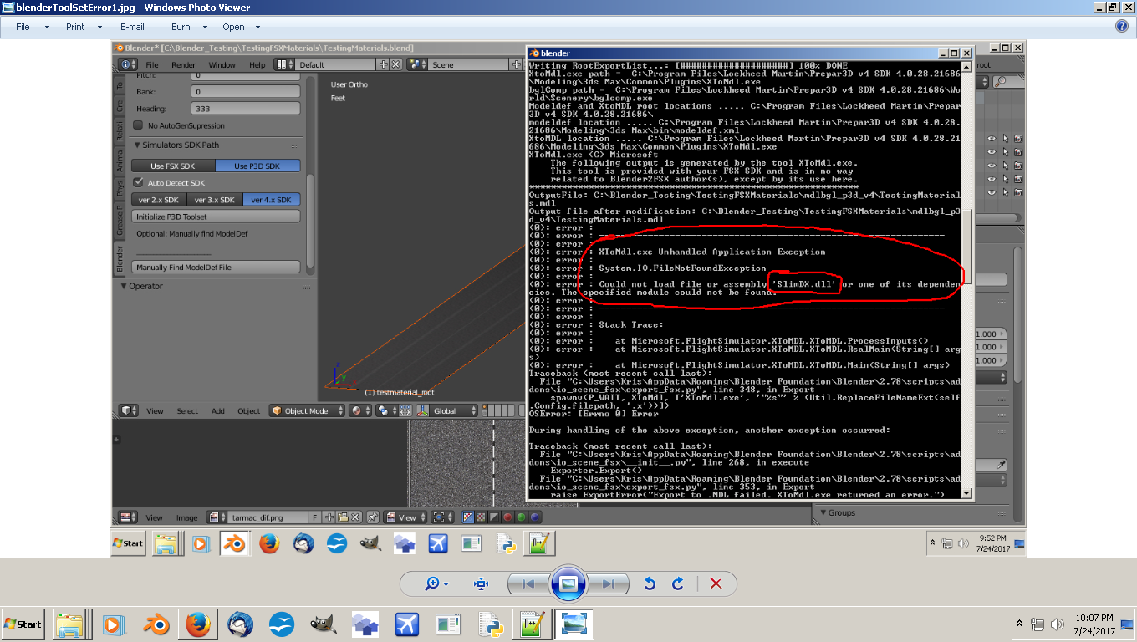Viewport: 1137px width, 642px height.
Task: Open GIMP from the real taskbar showing 10:07 PM
Action: pos(324,624)
